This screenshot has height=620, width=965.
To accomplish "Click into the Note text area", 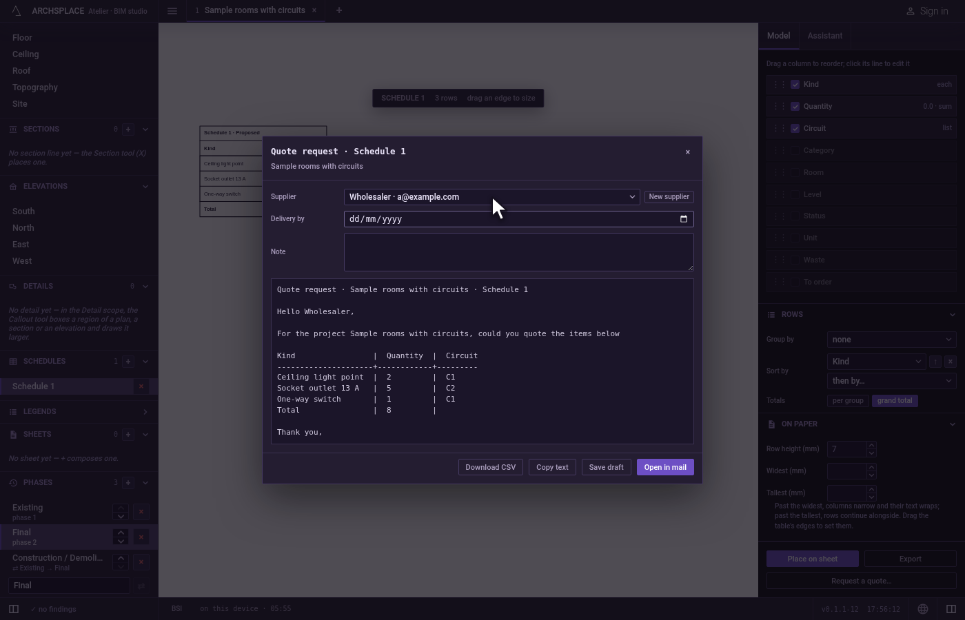I will pos(519,252).
